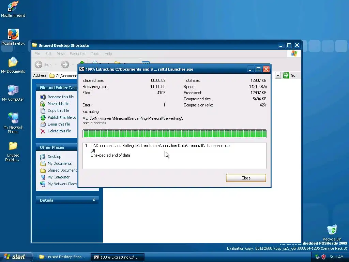The height and width of the screenshot is (262, 349).
Task: Click the 7-Zip icon in dialog title bar
Action: pos(82,69)
